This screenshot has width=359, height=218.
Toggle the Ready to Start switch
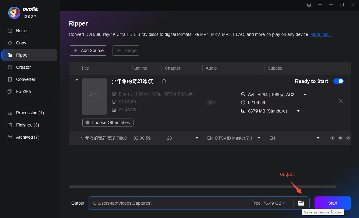point(338,81)
